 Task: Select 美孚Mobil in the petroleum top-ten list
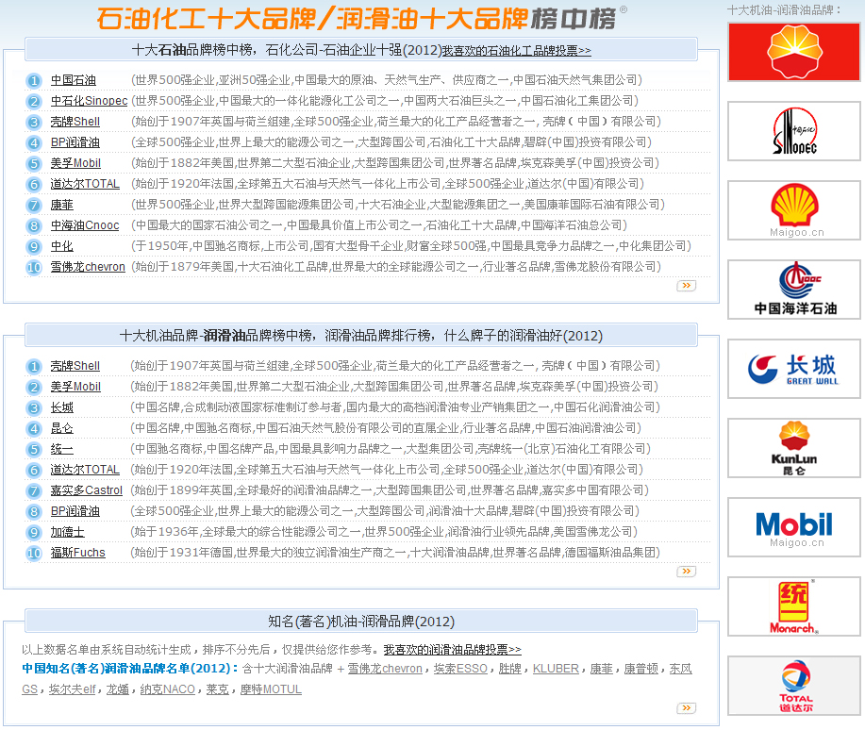click(75, 163)
